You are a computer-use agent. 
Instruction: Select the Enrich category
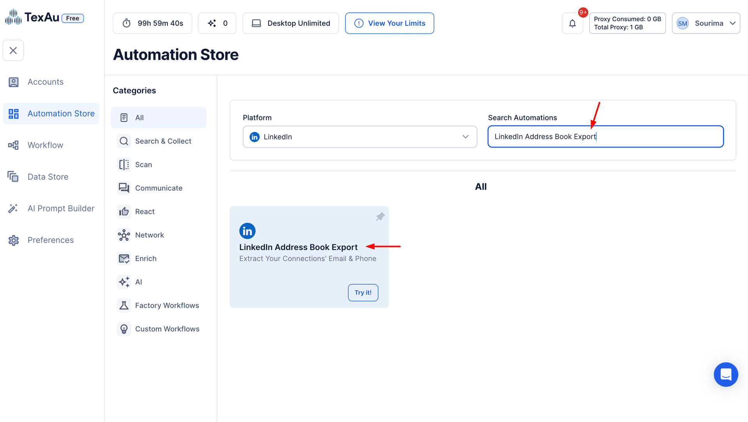point(159,258)
